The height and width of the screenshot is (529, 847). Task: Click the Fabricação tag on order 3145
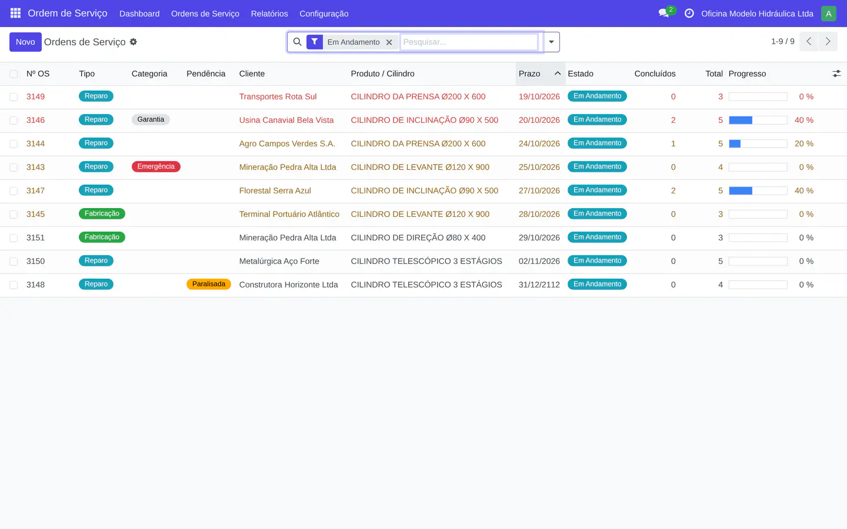coord(102,213)
